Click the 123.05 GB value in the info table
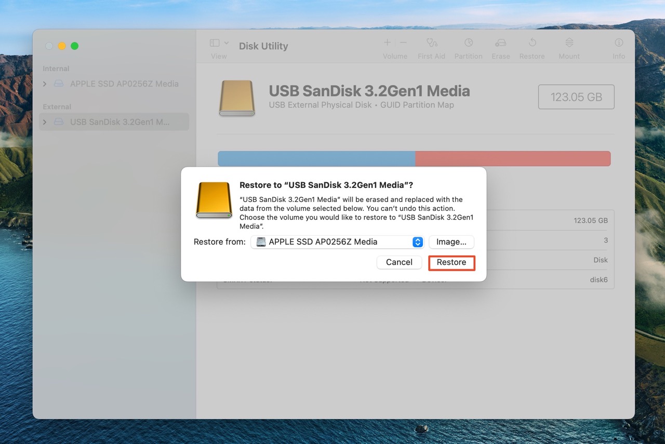This screenshot has width=665, height=444. pyautogui.click(x=591, y=220)
